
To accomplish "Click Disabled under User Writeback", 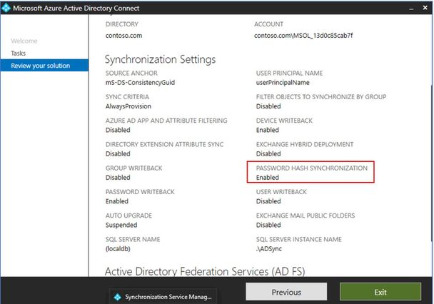I will (268, 201).
